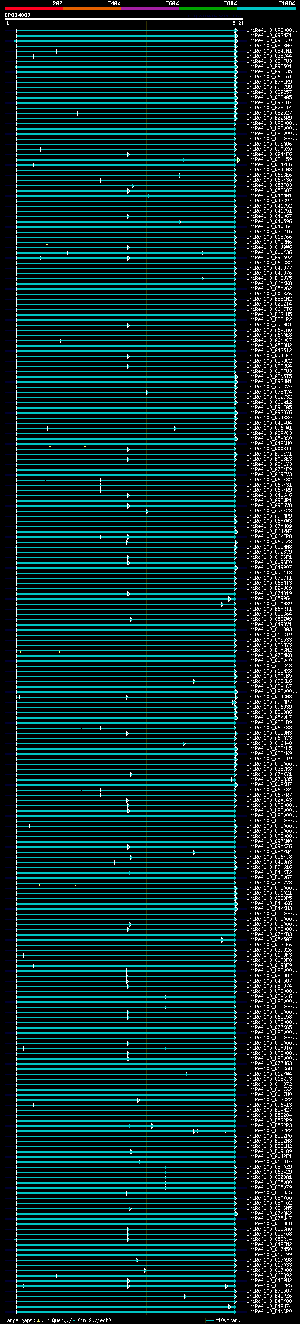Select the UniRef100_Q6H7T6 label
Viewport: 300px width, 1324px height.
269,309
